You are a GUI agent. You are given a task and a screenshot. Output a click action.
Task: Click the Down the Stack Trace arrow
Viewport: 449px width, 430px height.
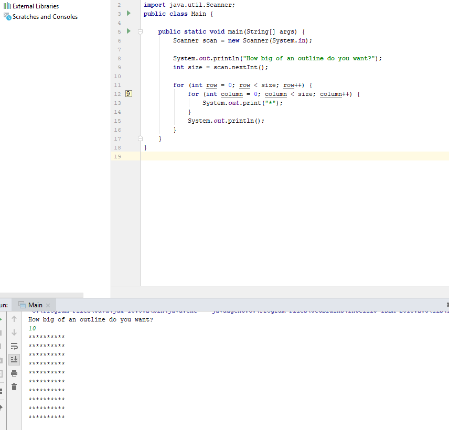pos(14,332)
